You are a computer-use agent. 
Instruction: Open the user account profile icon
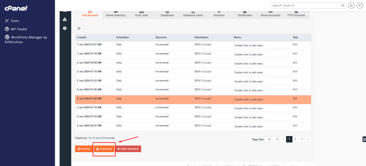click(360, 5)
